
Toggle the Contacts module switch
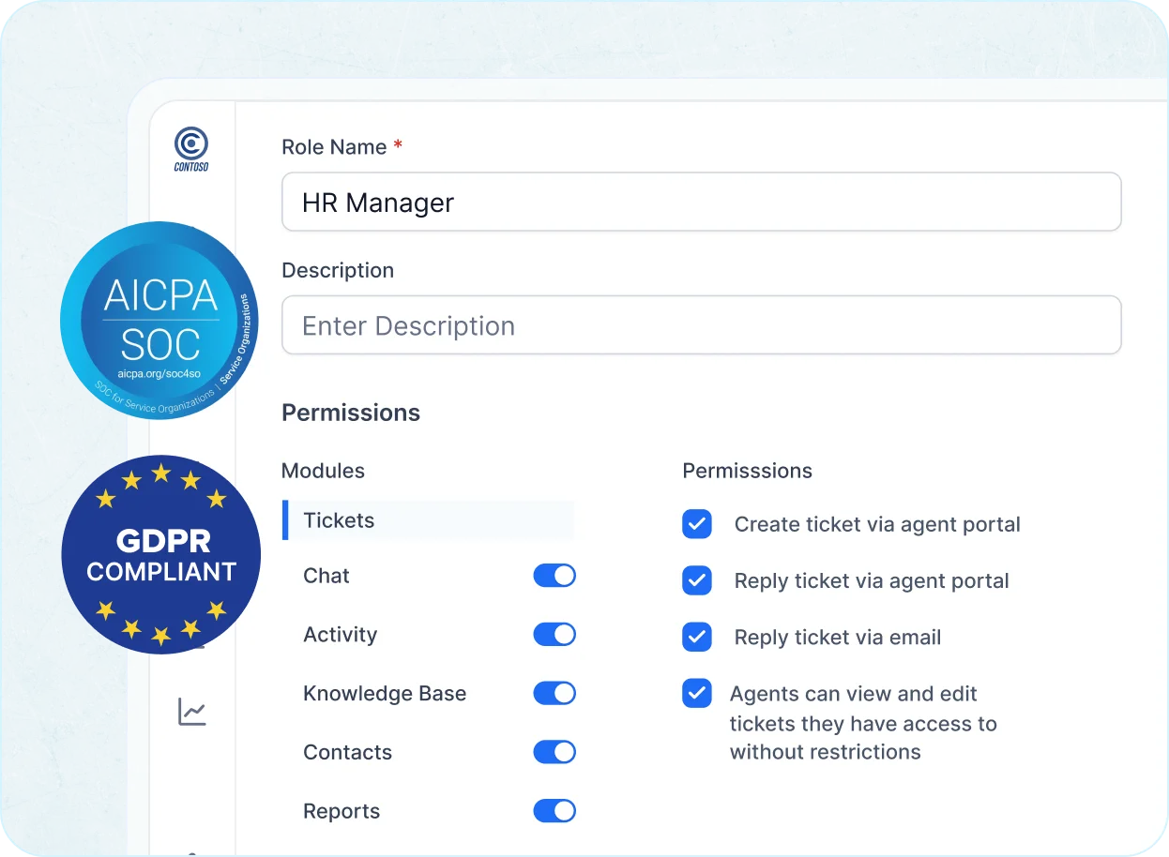click(554, 752)
